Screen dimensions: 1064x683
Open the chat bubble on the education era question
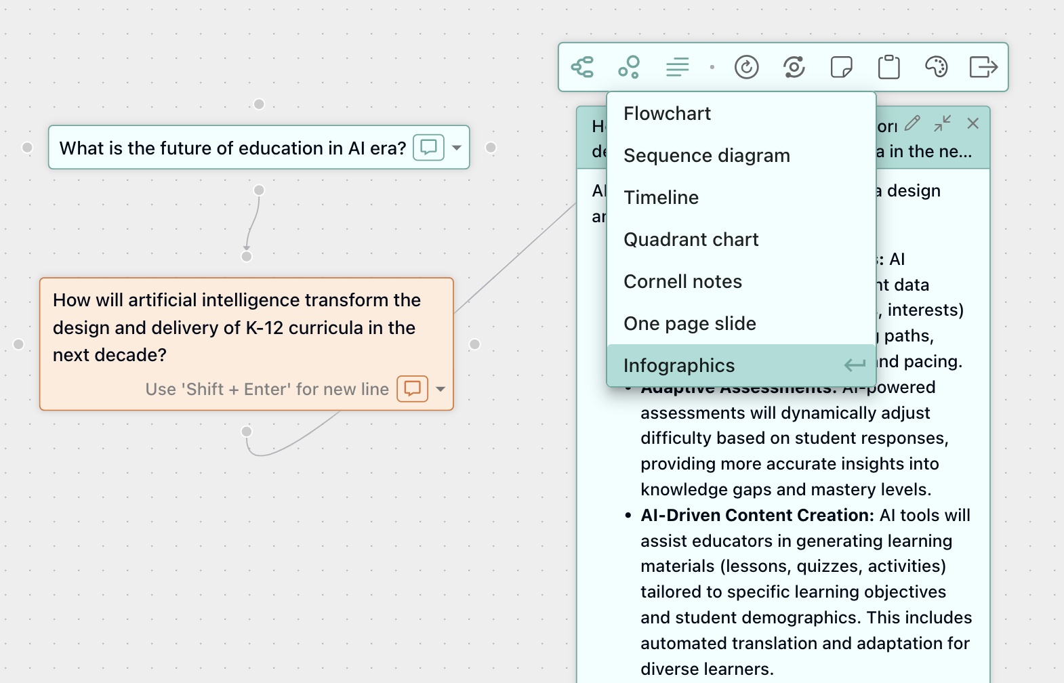[x=430, y=148]
